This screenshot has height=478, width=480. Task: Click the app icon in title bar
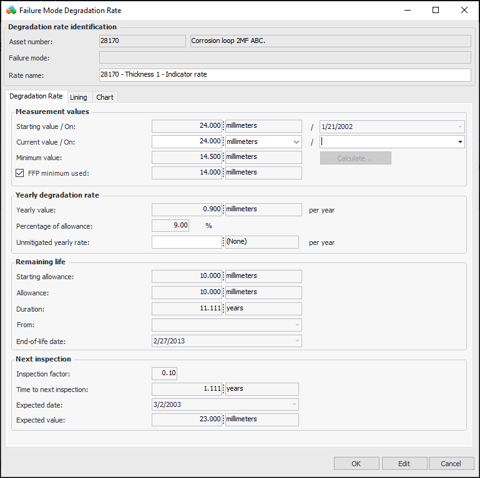tap(11, 10)
